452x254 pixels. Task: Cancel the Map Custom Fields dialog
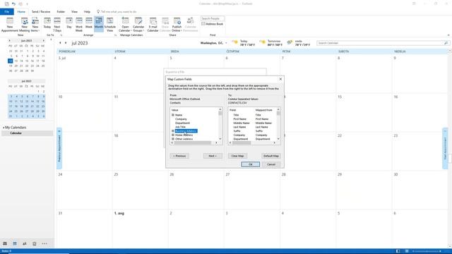click(x=271, y=164)
